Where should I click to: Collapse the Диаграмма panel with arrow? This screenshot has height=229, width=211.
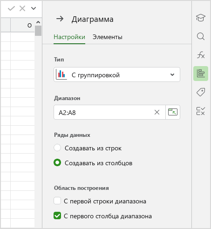pyautogui.click(x=60, y=19)
